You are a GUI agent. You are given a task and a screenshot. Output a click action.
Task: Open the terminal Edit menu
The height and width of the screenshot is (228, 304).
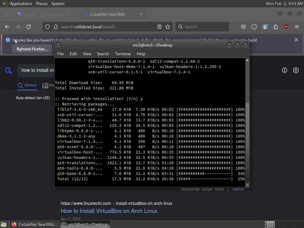[73, 54]
